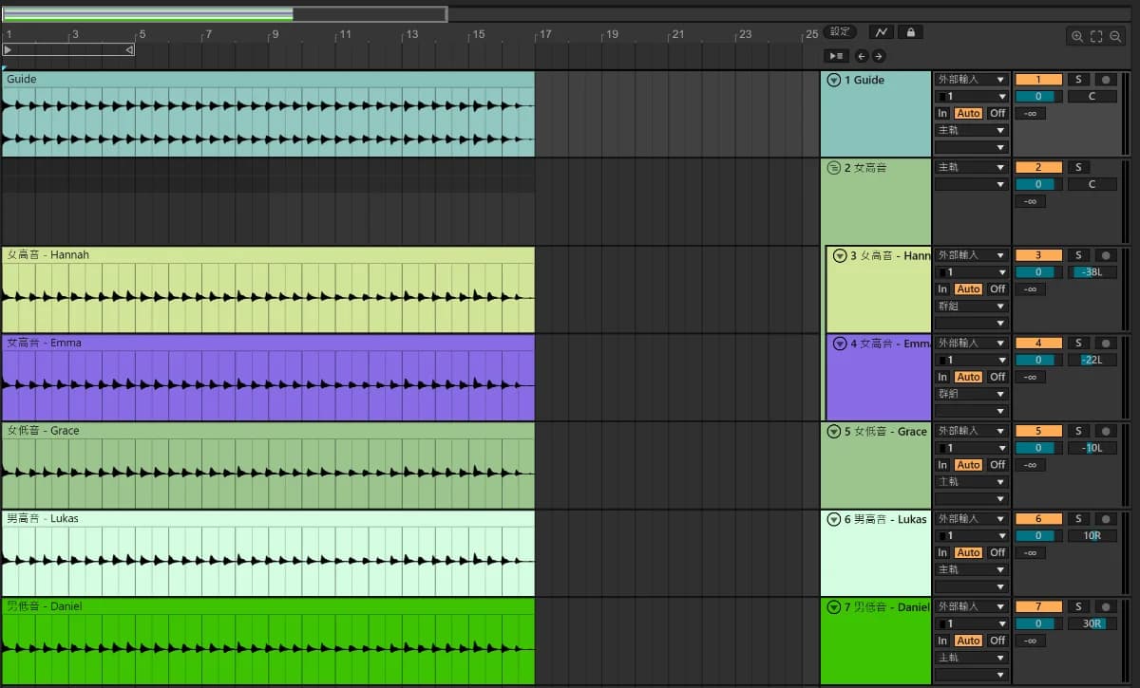Arm track 5 Grace for recording

(1106, 431)
